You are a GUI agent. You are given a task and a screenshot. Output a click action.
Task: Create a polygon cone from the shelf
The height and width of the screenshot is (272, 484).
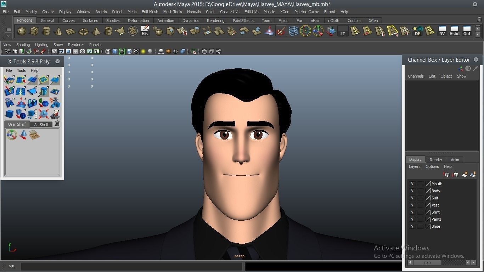pyautogui.click(x=59, y=31)
